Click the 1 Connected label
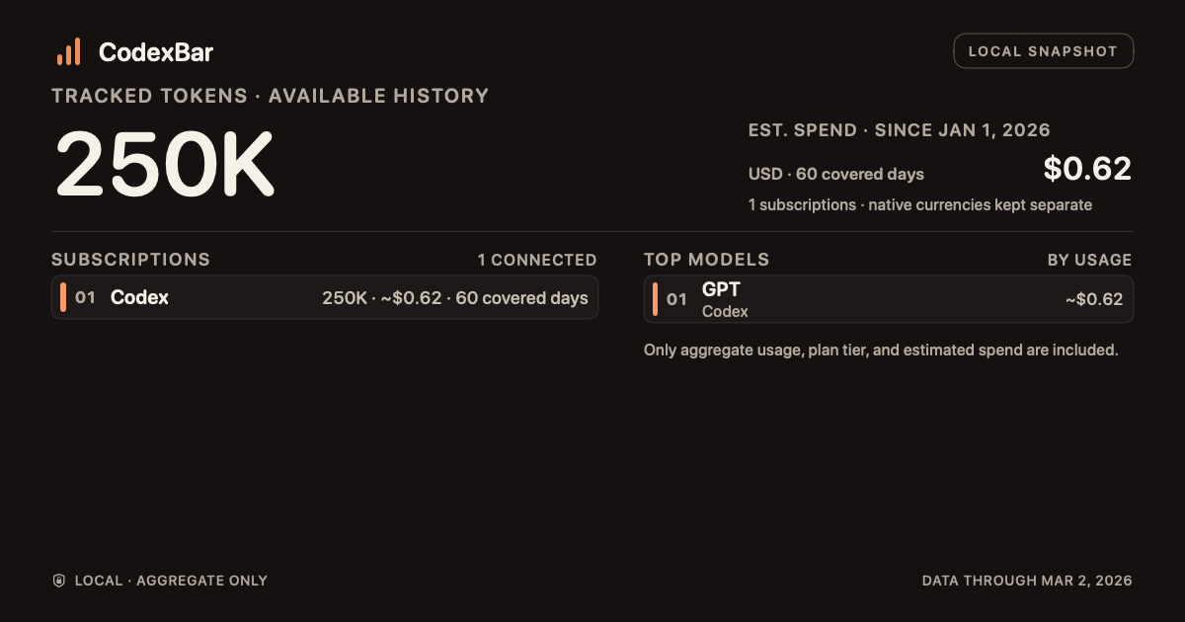 point(537,260)
